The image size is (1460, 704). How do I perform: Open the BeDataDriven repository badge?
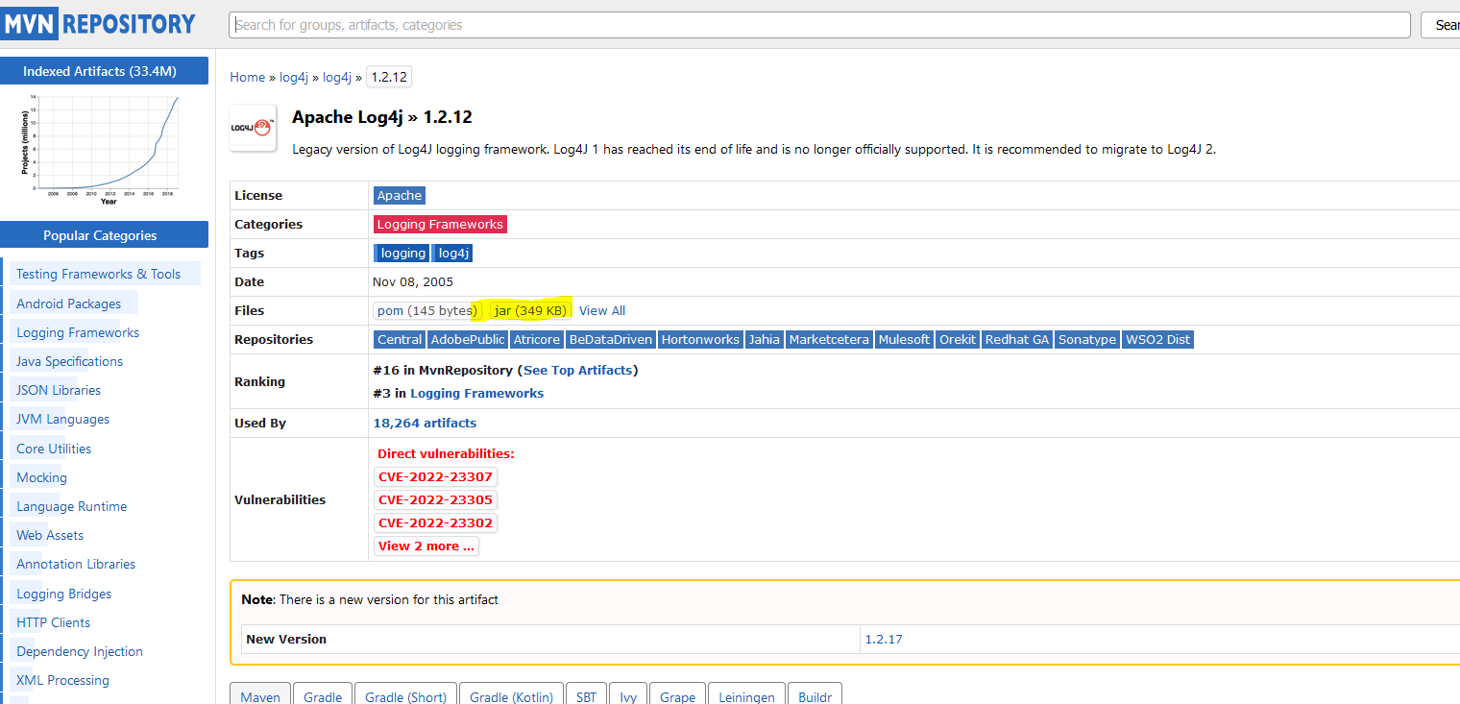pyautogui.click(x=611, y=339)
